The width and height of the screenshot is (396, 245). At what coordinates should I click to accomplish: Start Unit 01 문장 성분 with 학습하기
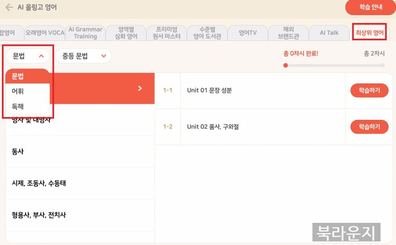369,90
